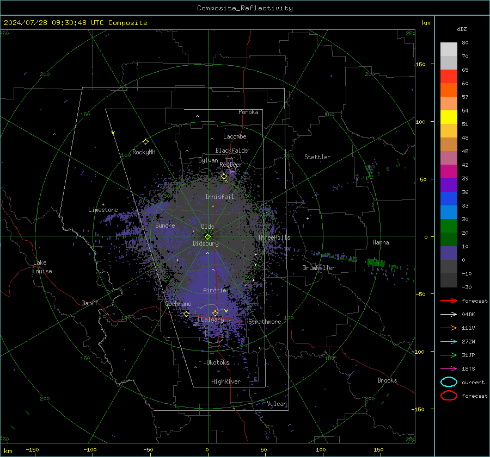Screen dimensions: 490x457
Task: Click the Sundre label
Action: click(x=165, y=225)
